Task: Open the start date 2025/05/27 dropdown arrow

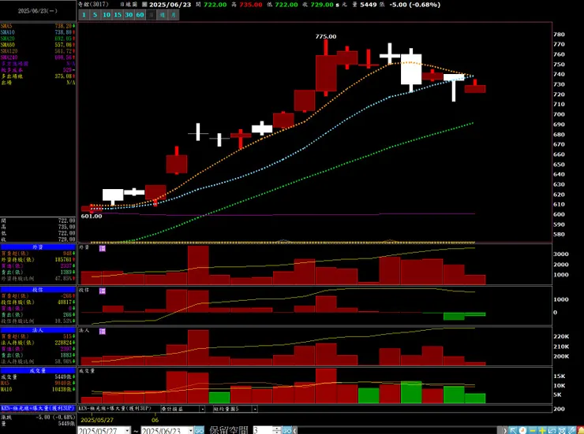Action: click(x=127, y=431)
